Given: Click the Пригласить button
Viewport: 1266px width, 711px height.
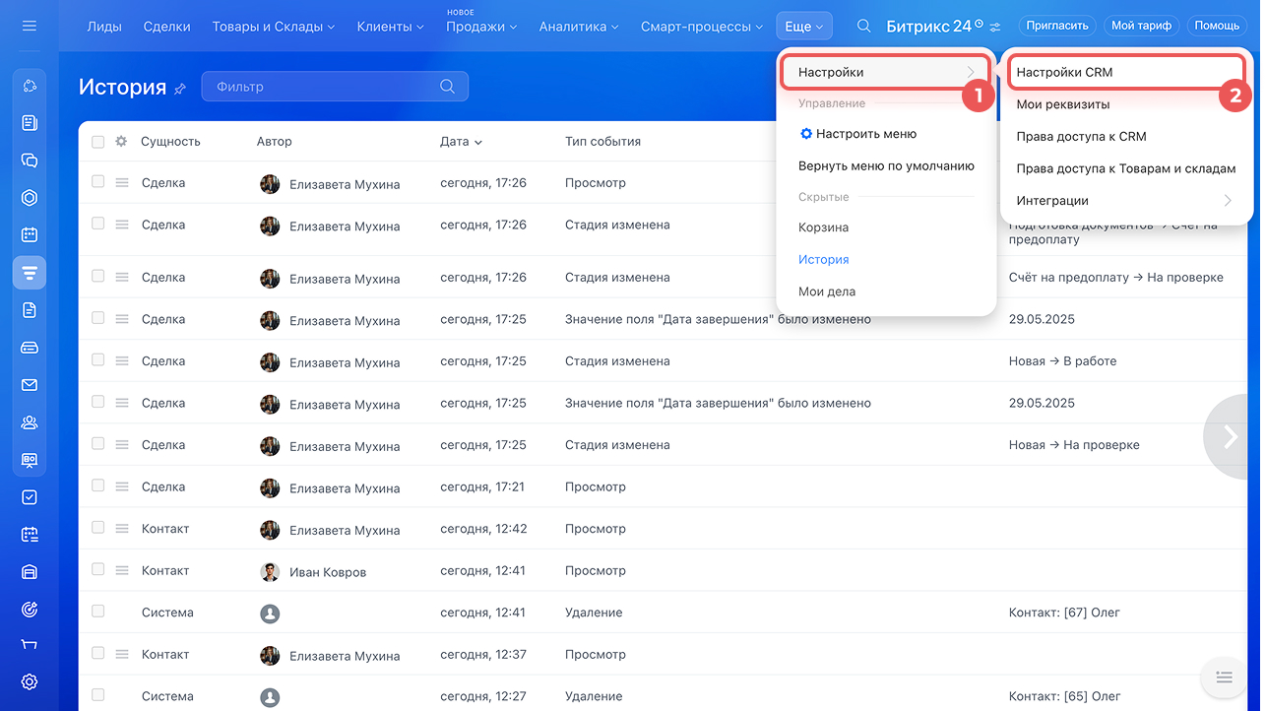Looking at the screenshot, I should point(1057,26).
